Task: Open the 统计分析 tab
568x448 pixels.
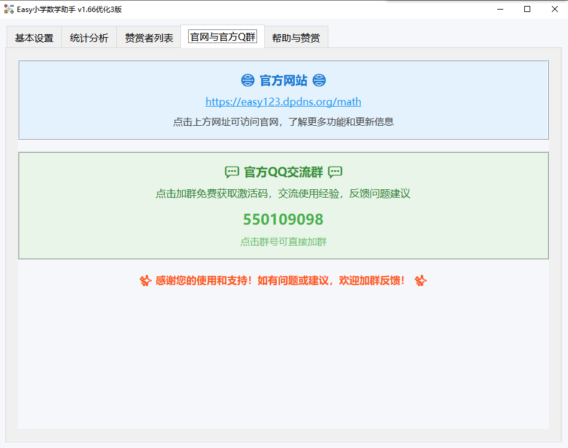Action: tap(88, 37)
